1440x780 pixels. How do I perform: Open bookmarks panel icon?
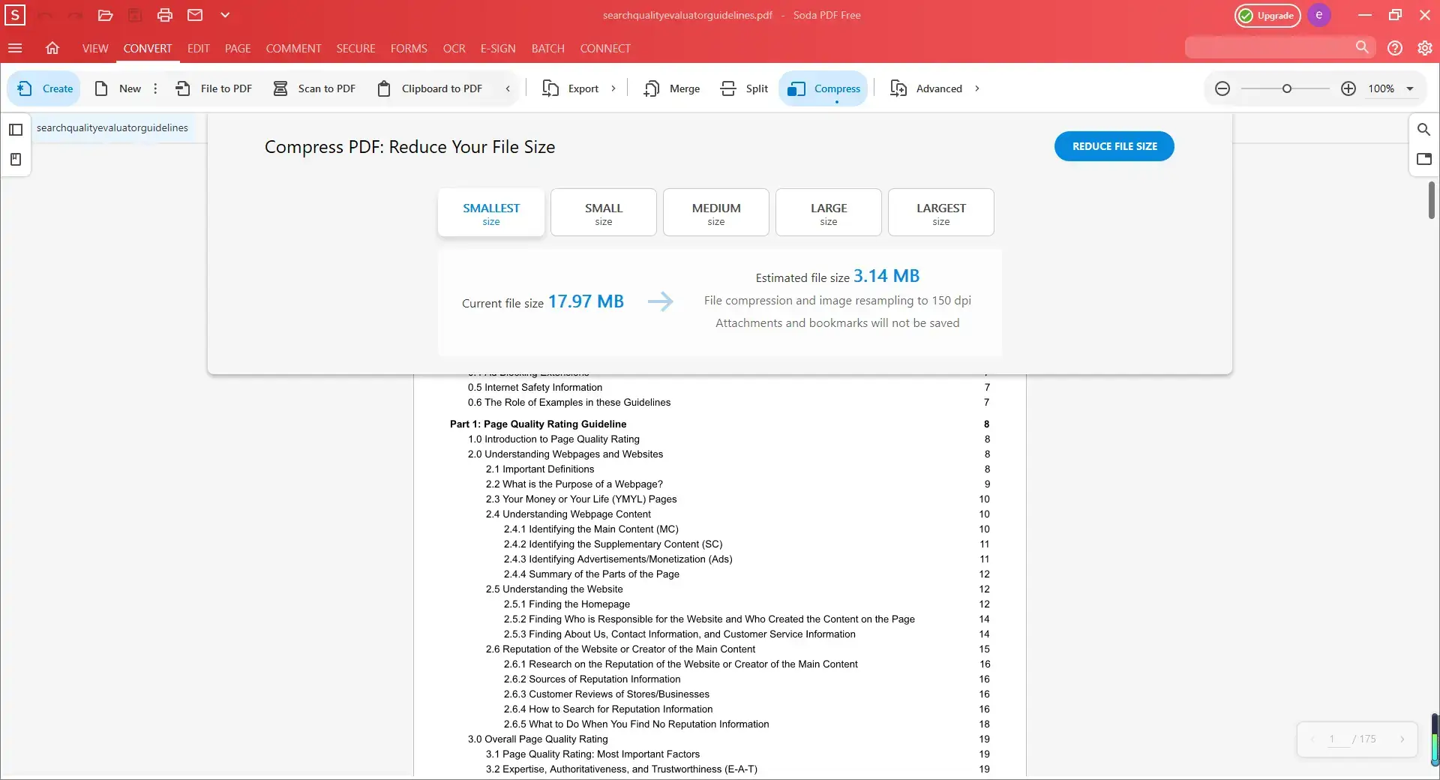(16, 159)
